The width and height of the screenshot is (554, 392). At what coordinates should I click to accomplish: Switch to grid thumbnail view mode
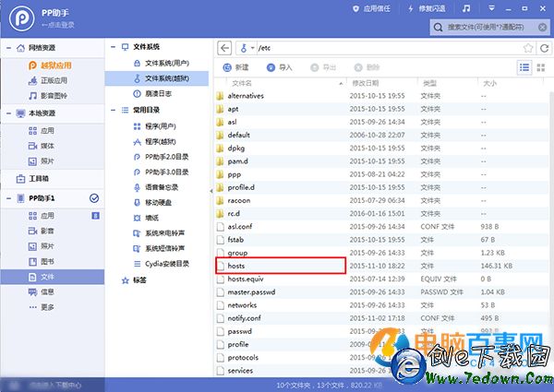pos(541,67)
